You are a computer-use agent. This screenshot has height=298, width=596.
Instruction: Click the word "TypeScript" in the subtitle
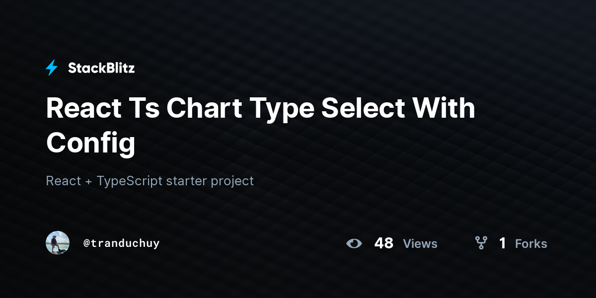point(130,181)
